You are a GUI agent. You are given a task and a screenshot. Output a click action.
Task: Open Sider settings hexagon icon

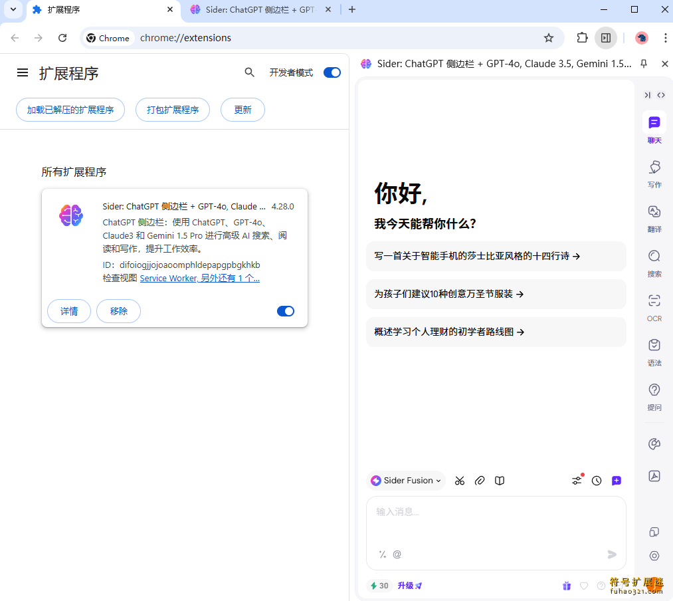click(x=654, y=556)
